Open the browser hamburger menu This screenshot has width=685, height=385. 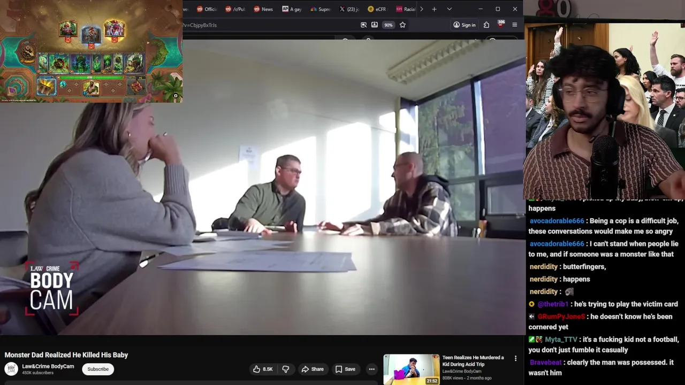(515, 25)
